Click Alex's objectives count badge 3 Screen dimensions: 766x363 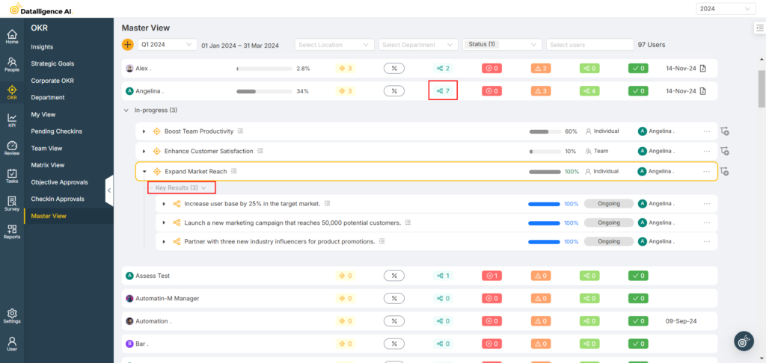346,68
